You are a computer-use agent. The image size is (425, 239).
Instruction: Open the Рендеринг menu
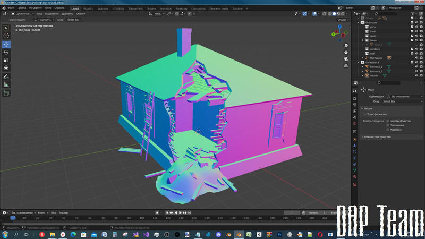pyautogui.click(x=36, y=8)
